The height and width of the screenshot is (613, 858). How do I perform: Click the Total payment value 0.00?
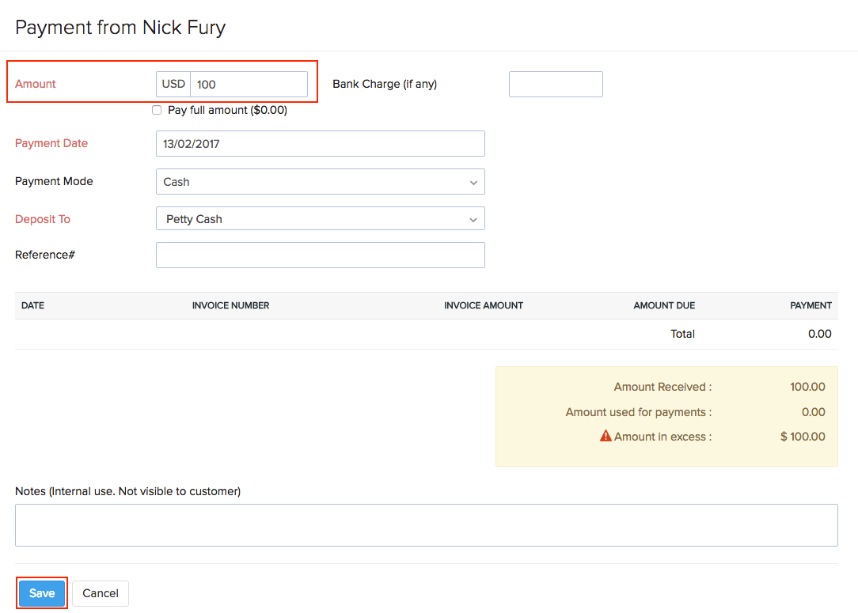point(820,334)
